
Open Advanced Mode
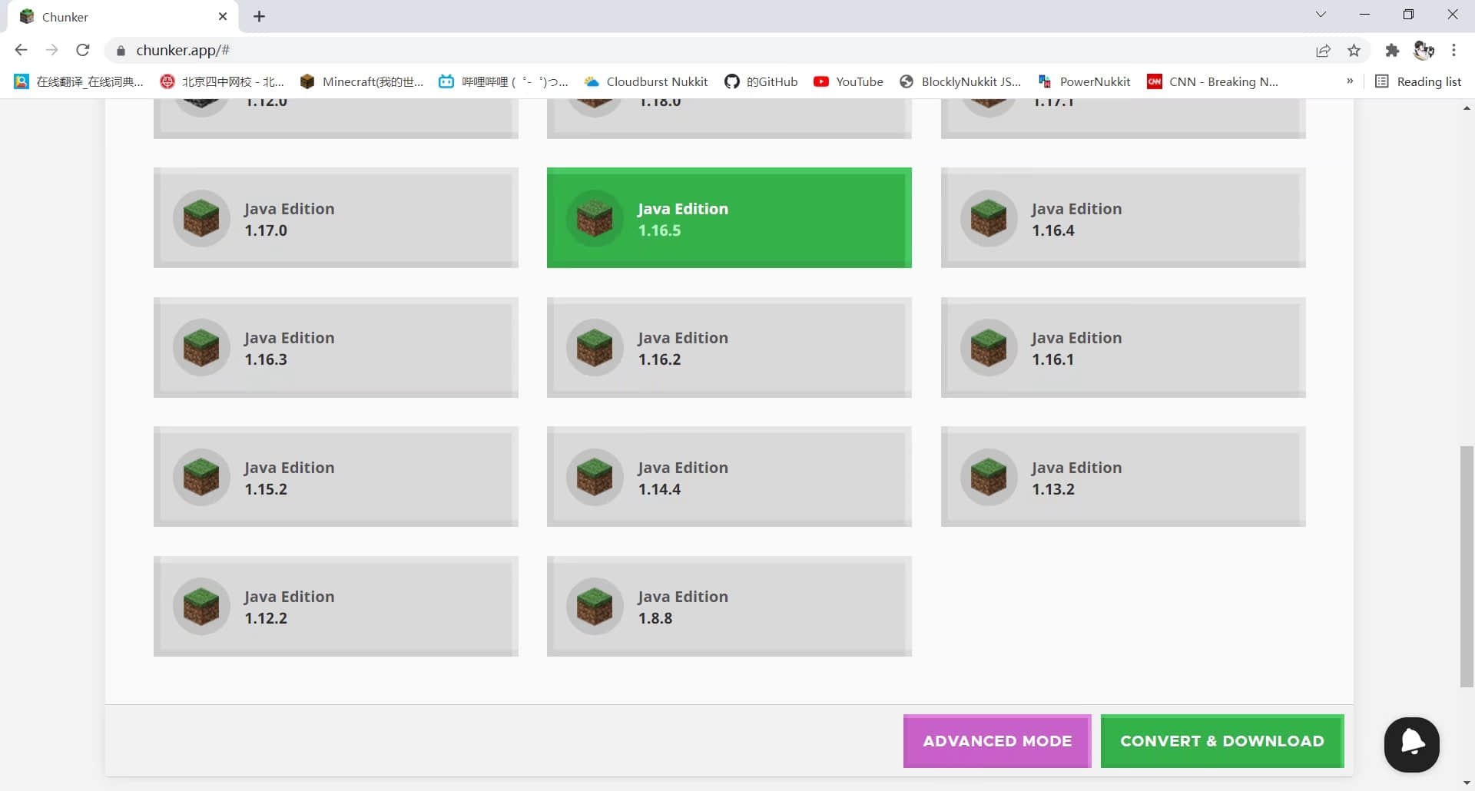coord(997,741)
